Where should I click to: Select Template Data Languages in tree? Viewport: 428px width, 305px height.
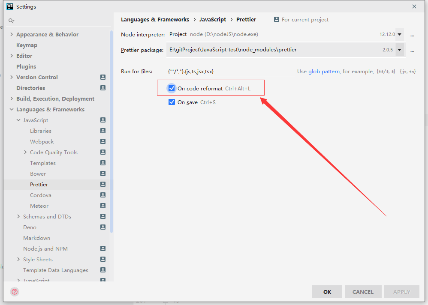[56, 270]
